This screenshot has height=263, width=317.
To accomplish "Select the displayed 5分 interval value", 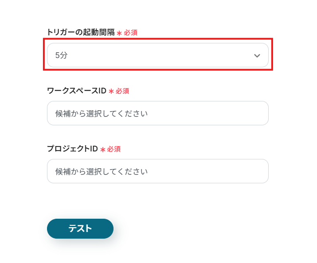I will pyautogui.click(x=61, y=55).
